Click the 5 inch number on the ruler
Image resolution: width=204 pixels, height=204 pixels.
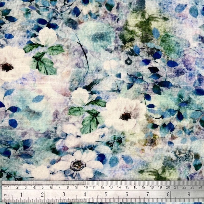click(106, 195)
